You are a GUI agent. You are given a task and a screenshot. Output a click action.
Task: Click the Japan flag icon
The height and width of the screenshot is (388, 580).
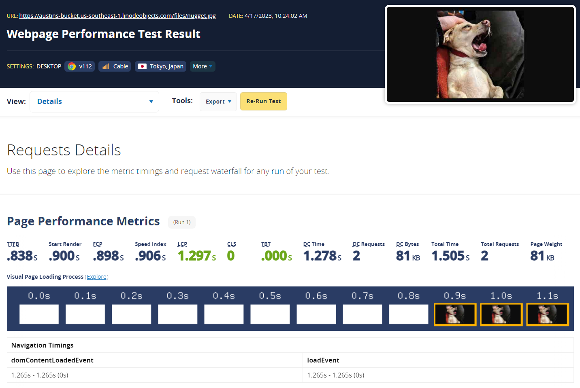[x=142, y=66]
